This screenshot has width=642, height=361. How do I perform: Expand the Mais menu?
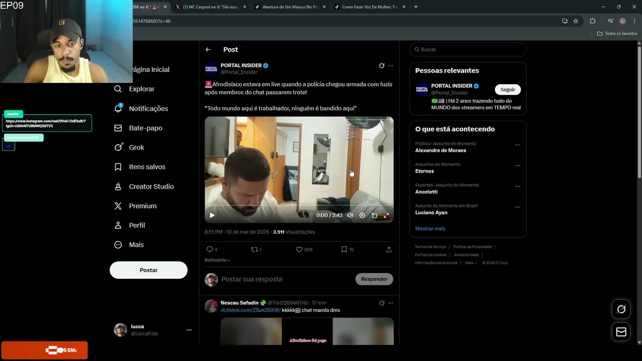pos(129,245)
